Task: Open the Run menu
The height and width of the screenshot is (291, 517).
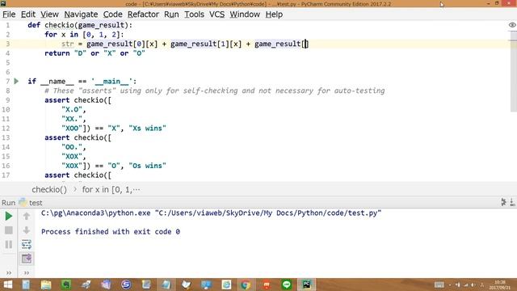Action: 171,15
